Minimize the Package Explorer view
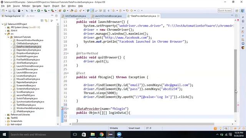Viewport: 246px width, 138px height. (x=52, y=16)
